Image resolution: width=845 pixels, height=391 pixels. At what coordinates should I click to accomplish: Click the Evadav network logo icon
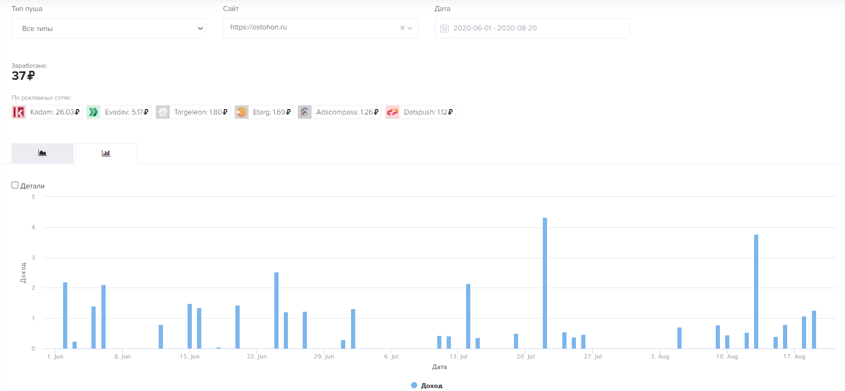click(x=94, y=112)
